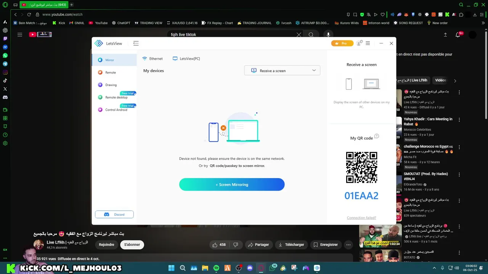
Task: Open Discord in Opera sidebar
Action: click(x=5, y=97)
